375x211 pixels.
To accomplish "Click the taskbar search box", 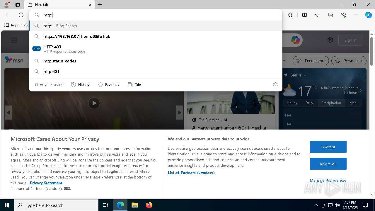I will 56,205.
